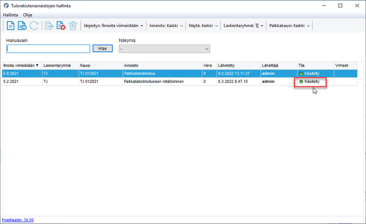Open the Näytä: Kaikki dropdown
366x224 pixels.
[x=203, y=26]
